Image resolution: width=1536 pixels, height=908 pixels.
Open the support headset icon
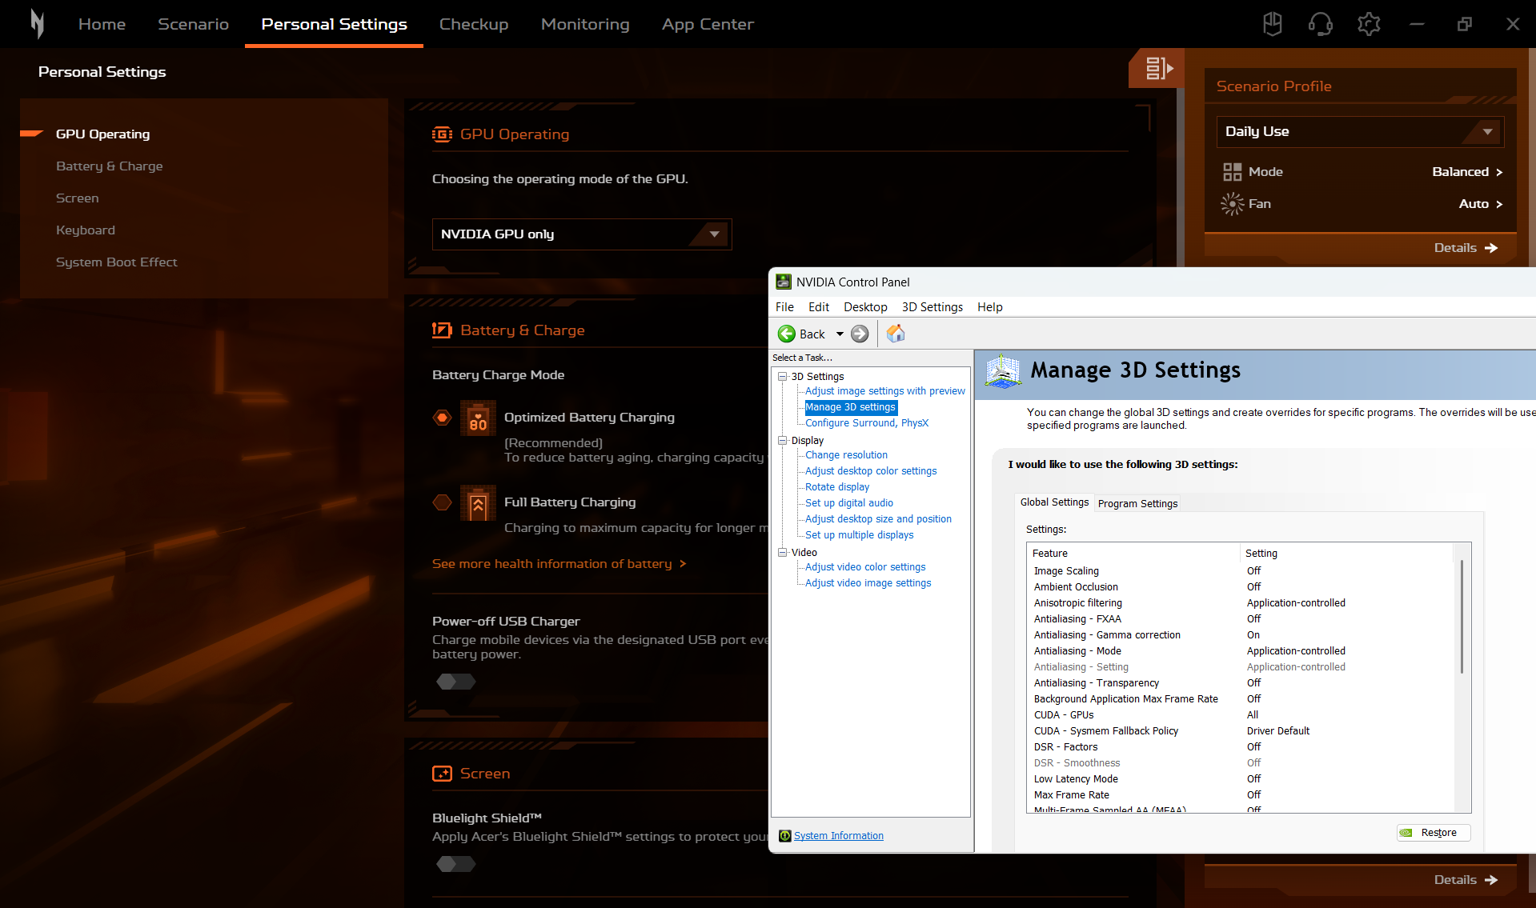pos(1321,24)
